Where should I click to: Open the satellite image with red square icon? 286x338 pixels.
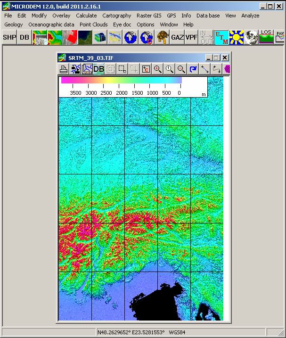(x=70, y=37)
